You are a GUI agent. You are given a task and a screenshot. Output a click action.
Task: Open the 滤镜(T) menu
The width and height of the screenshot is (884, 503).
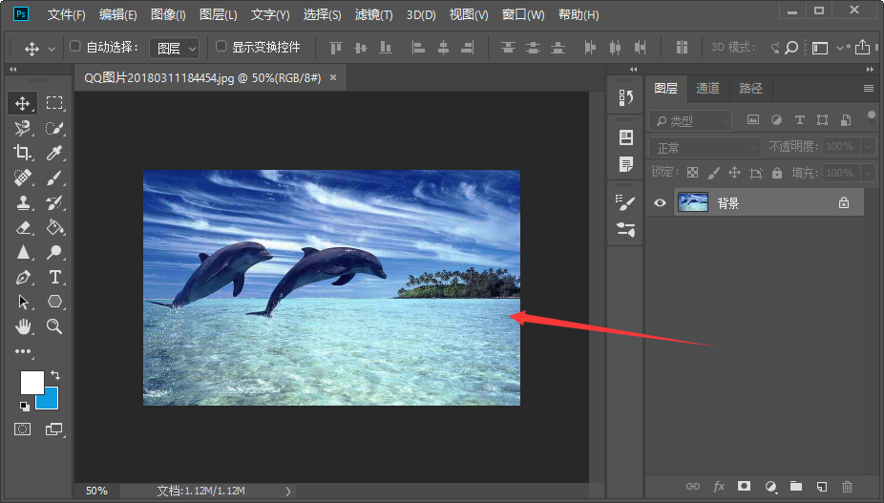374,14
